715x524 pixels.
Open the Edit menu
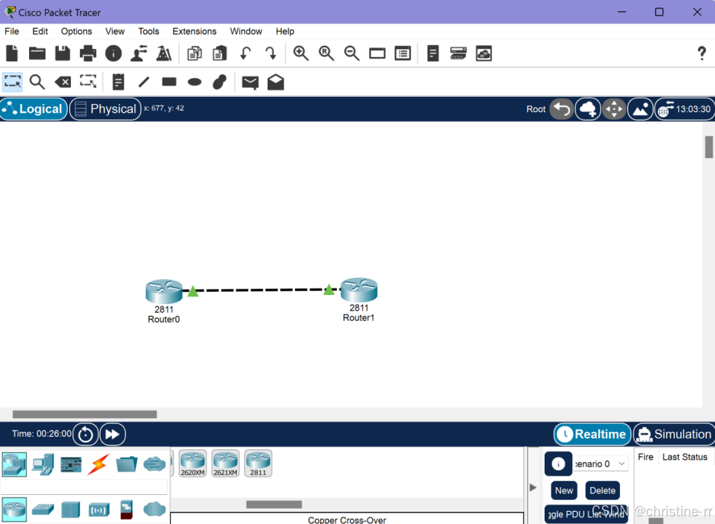point(40,32)
